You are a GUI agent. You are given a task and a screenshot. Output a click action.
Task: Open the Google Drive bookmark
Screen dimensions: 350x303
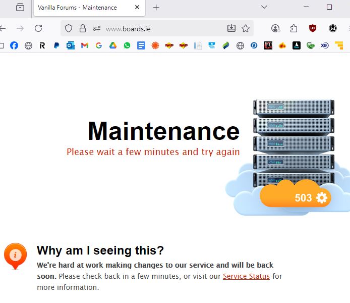pos(113,45)
